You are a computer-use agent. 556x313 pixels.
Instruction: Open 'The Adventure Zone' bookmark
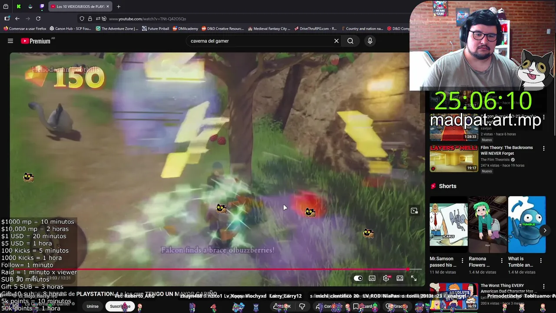(x=117, y=29)
